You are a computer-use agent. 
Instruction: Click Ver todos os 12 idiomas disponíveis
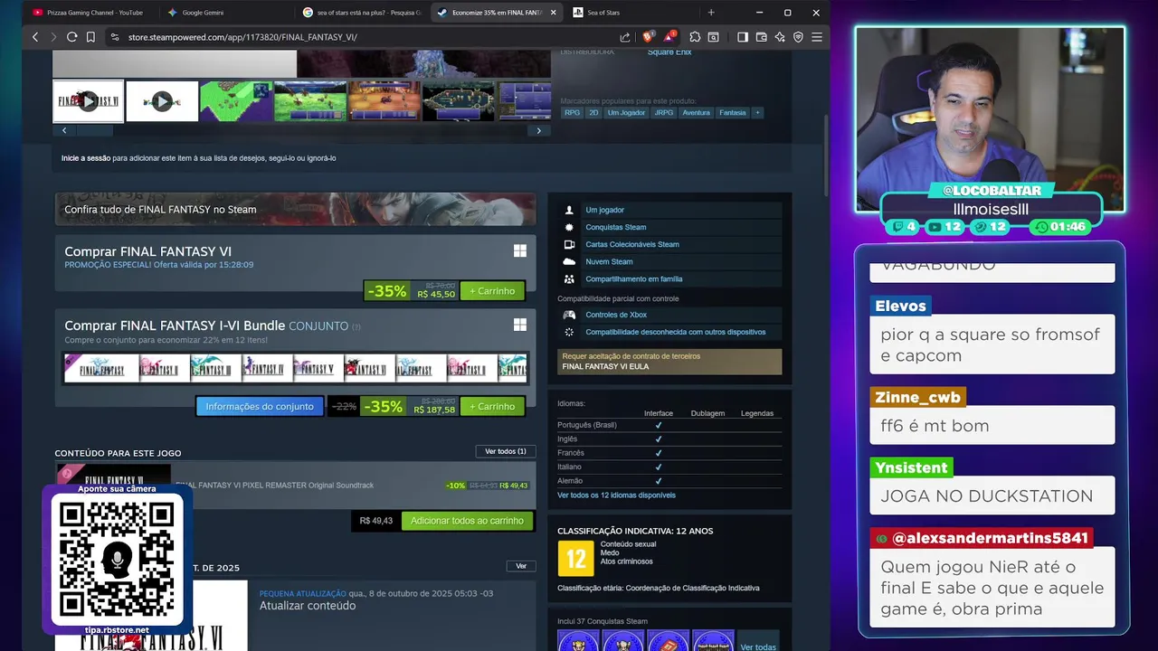[616, 495]
